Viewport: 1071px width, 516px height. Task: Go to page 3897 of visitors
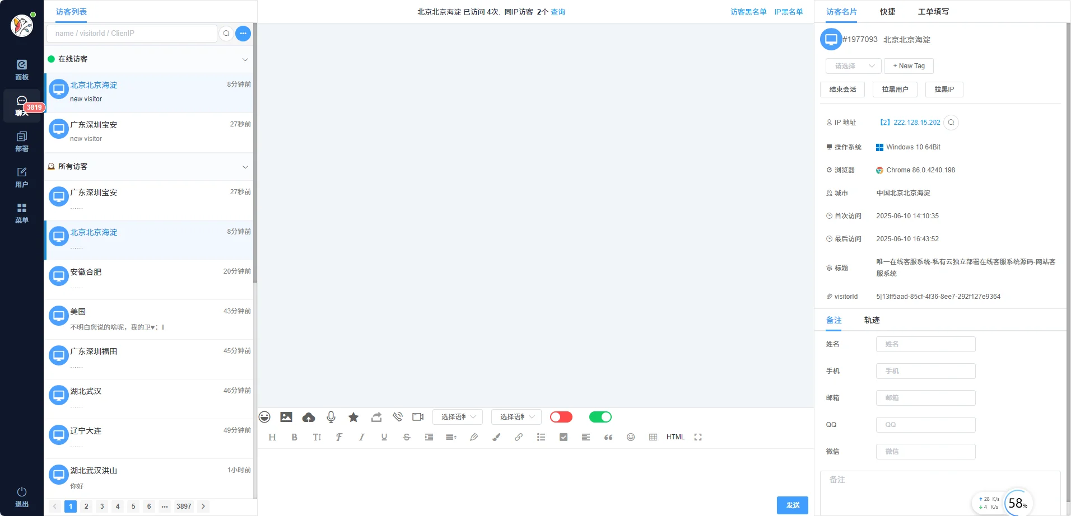[x=184, y=506]
